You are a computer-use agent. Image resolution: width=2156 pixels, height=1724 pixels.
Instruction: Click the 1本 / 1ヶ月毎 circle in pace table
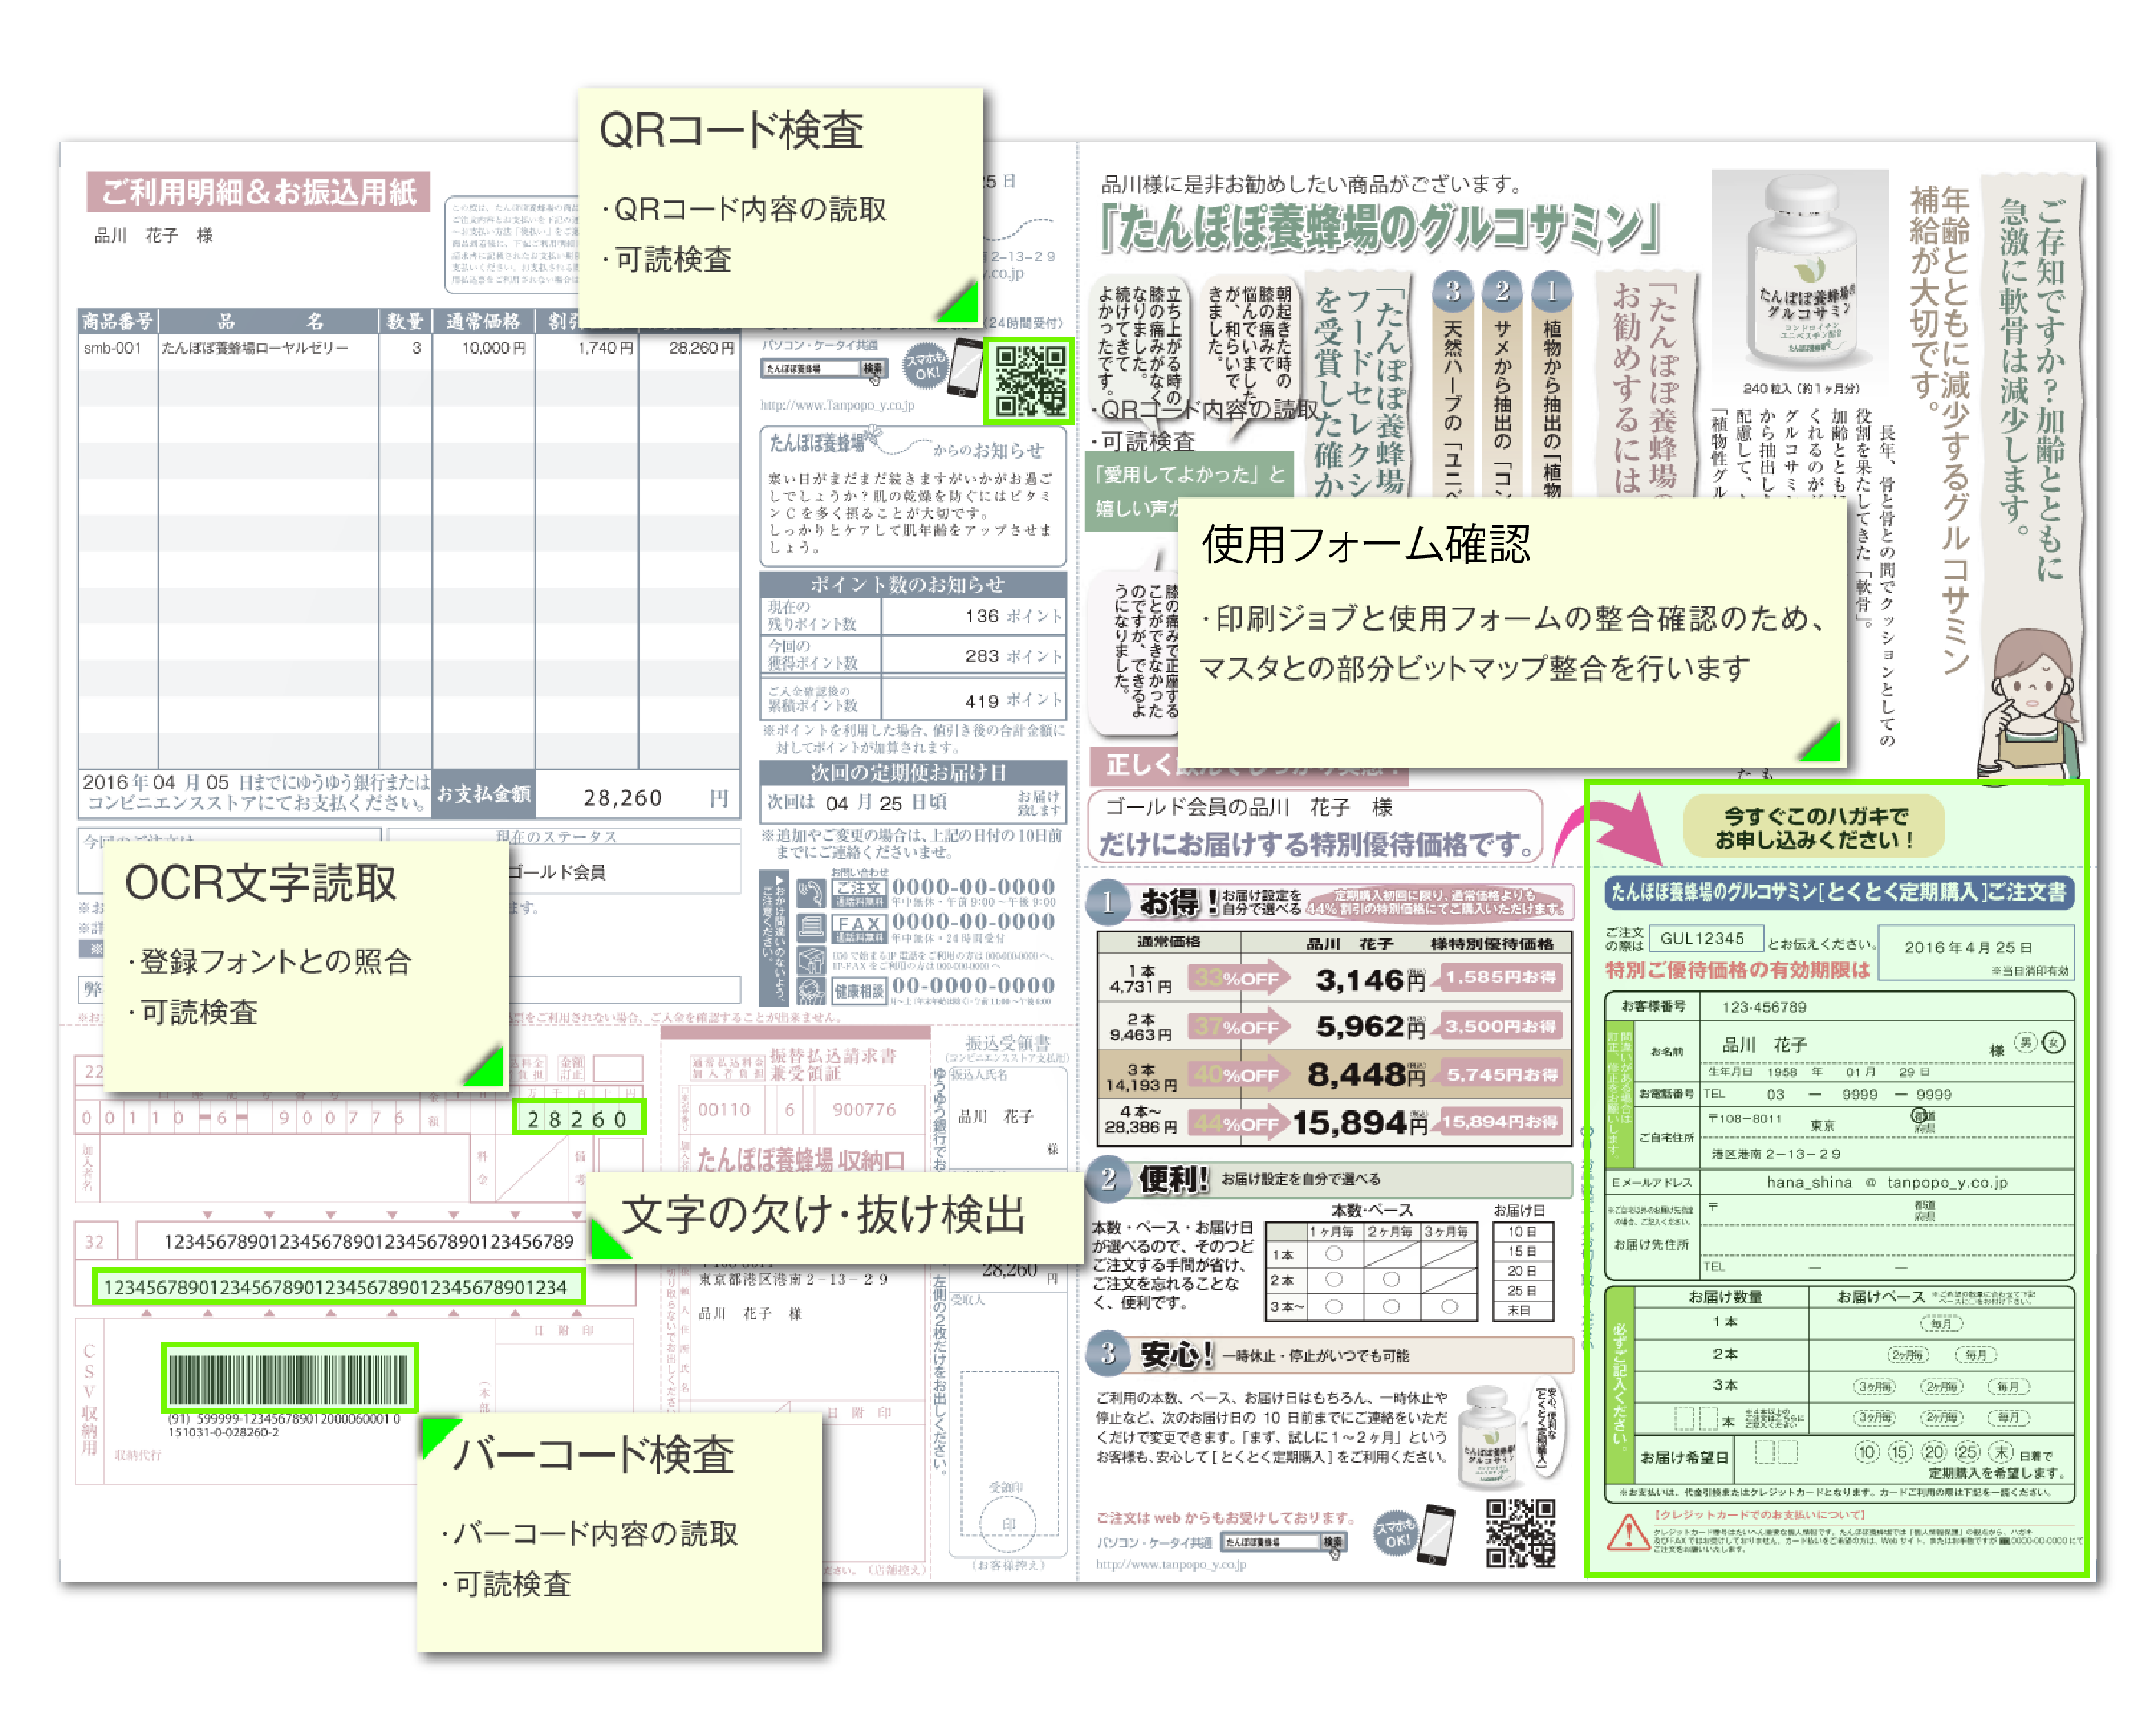pos(1333,1252)
